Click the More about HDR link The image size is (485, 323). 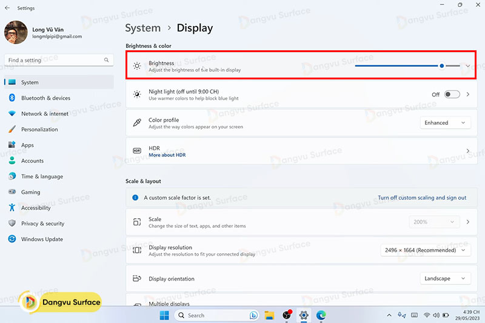[x=167, y=155]
